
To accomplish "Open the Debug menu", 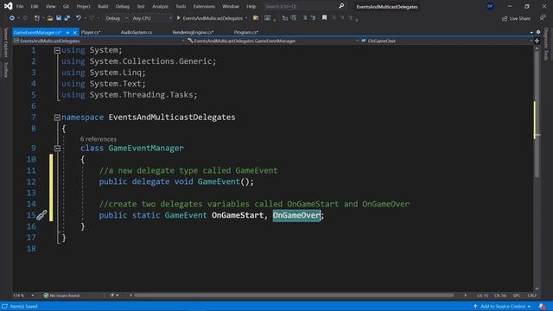I will click(122, 6).
